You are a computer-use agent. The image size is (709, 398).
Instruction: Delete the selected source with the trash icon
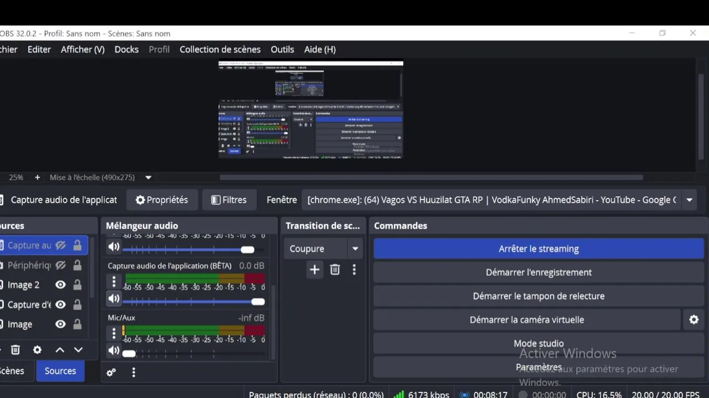[15, 349]
